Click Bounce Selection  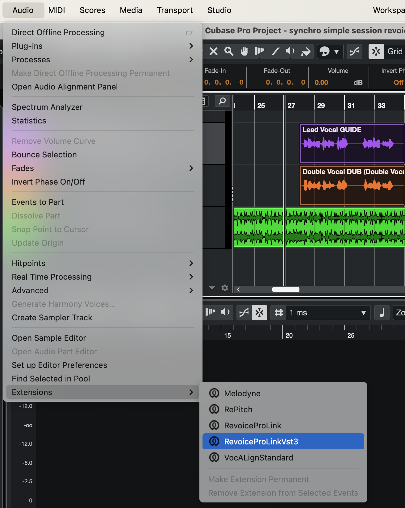click(44, 155)
